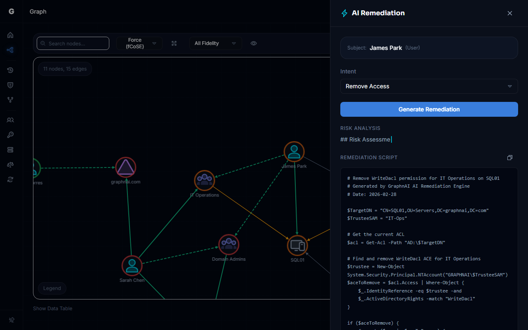
Task: Open the graph Legend
Action: pos(52,288)
